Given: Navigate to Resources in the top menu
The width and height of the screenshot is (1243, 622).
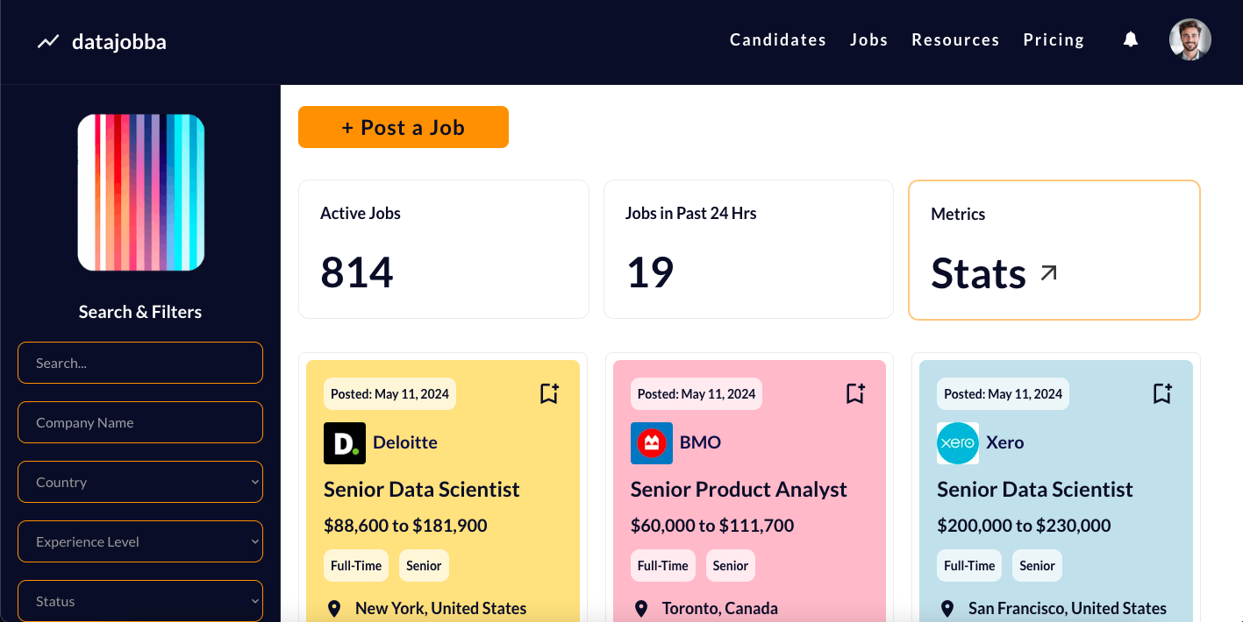Looking at the screenshot, I should pyautogui.click(x=955, y=40).
